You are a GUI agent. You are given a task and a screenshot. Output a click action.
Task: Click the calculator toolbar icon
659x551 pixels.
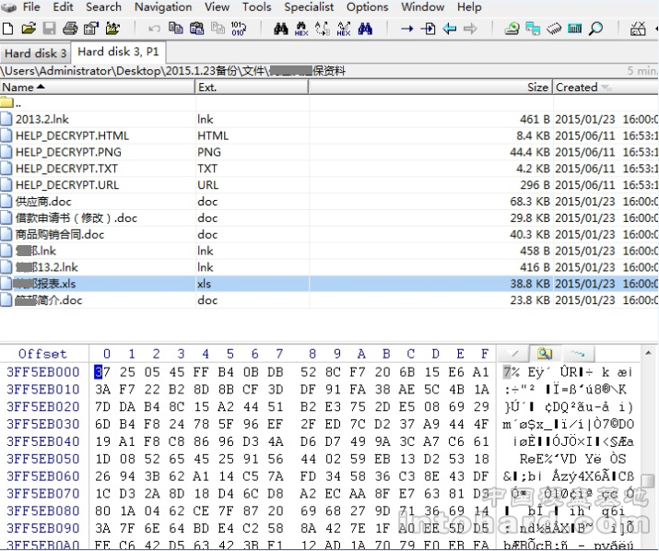coord(574,29)
